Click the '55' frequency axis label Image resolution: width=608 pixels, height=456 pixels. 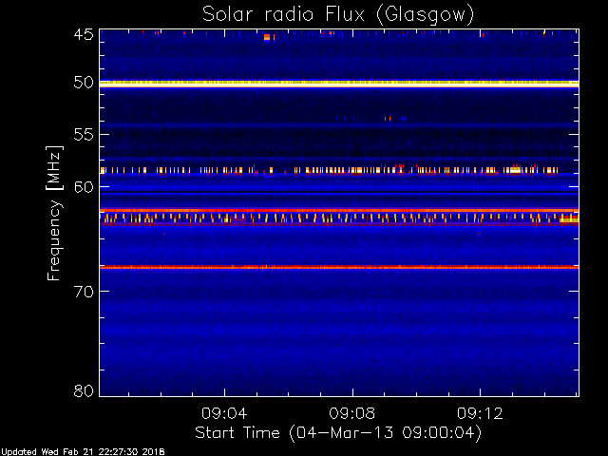pos(84,135)
